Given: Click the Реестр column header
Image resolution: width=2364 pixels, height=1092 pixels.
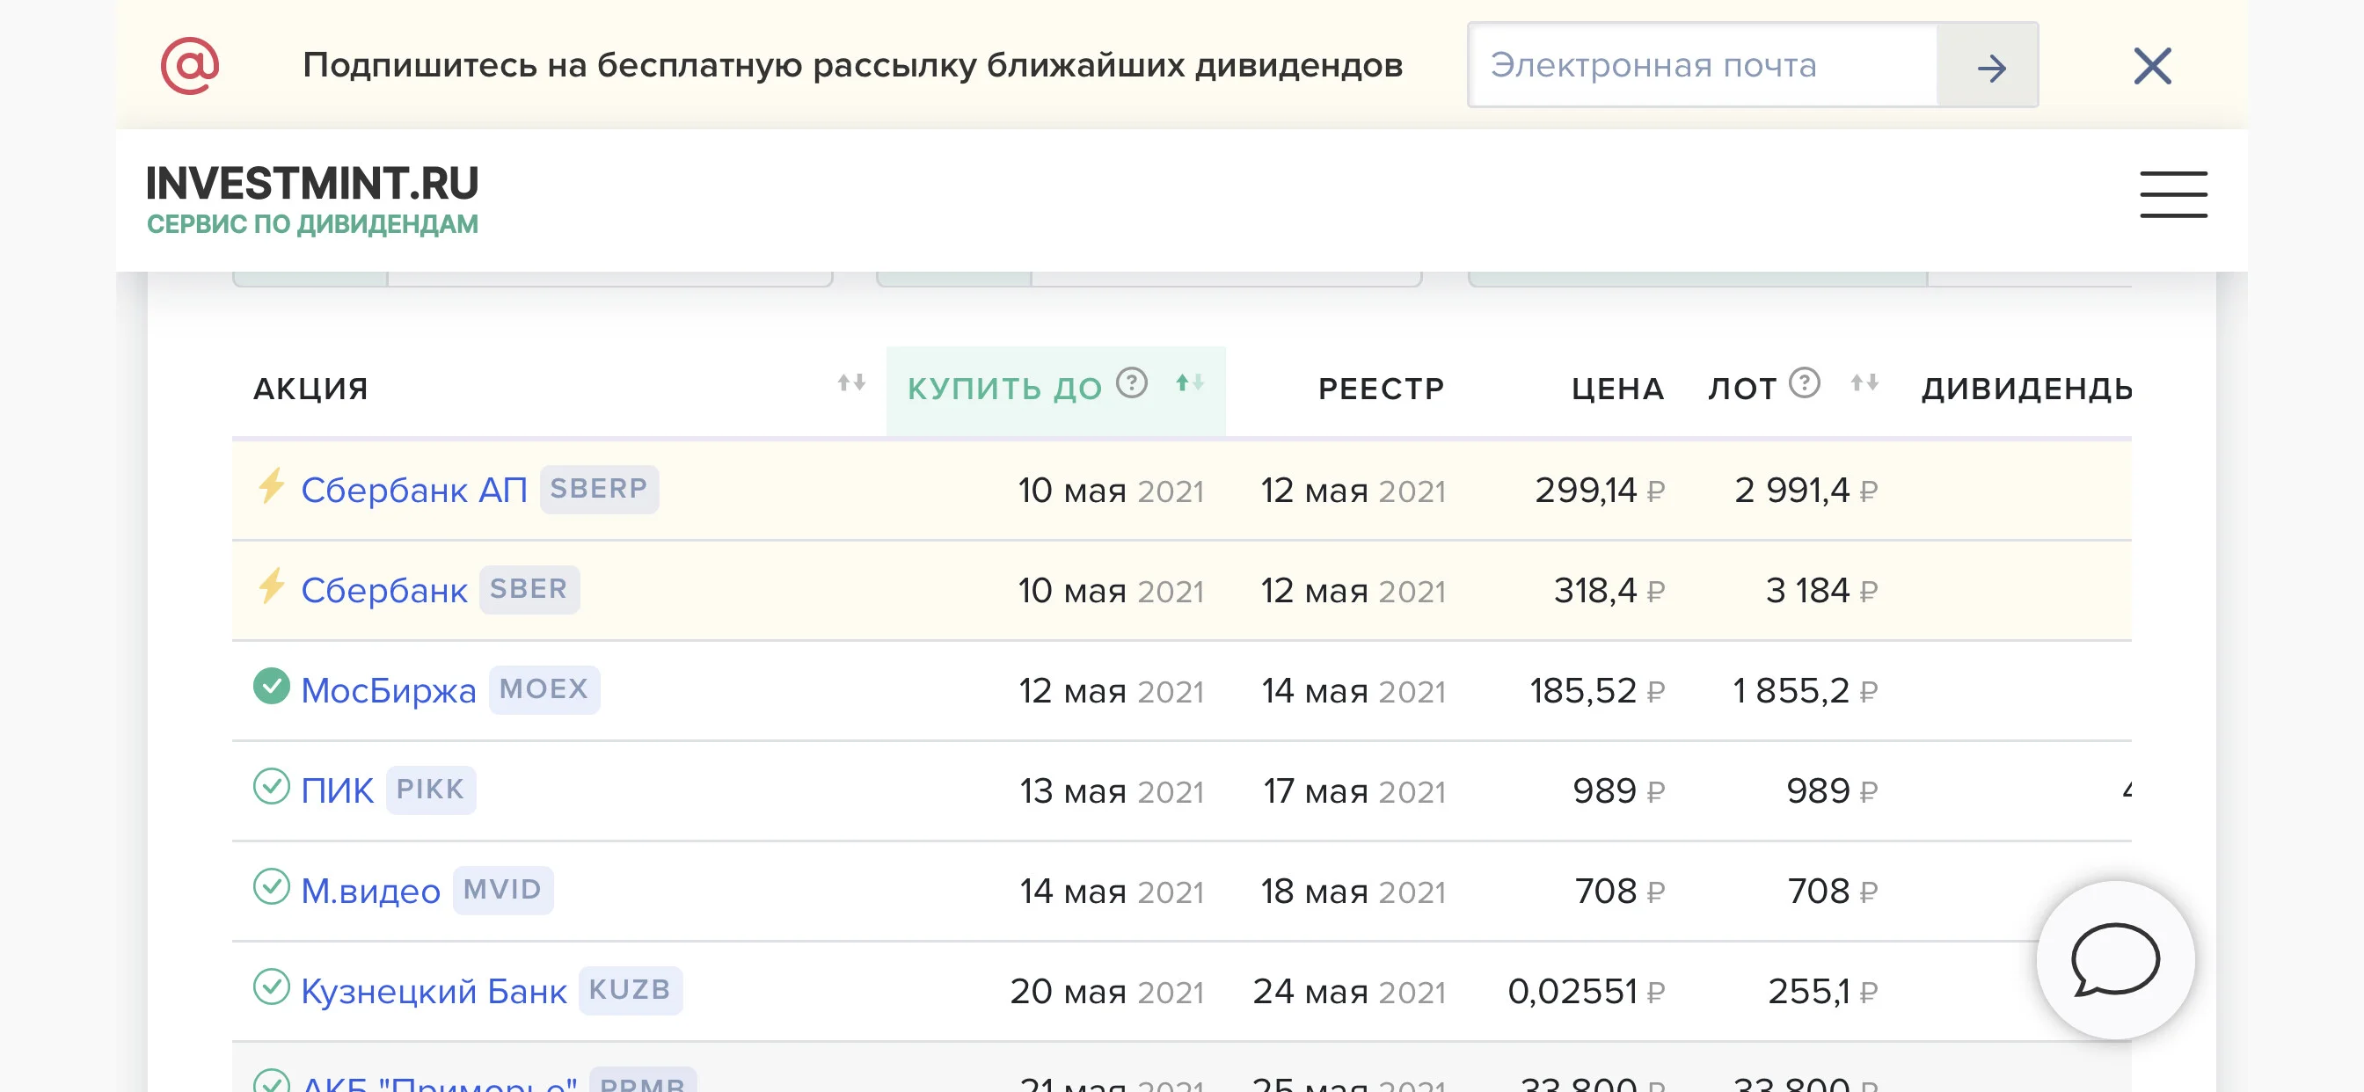Looking at the screenshot, I should click(1381, 389).
